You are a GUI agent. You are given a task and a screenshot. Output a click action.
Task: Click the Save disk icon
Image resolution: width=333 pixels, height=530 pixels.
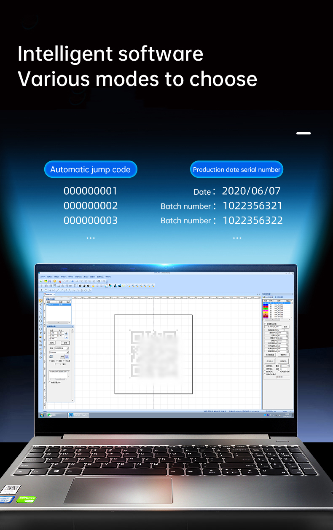coord(49,281)
